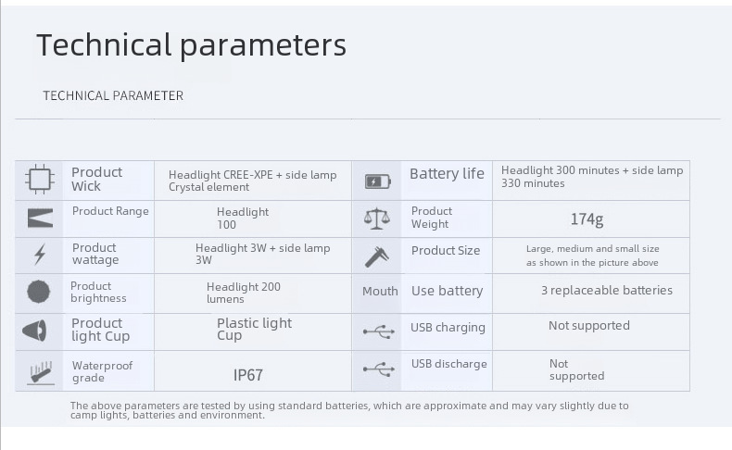Screen dimensions: 732x450
Task: Select the IP67 waterproof value
Action: point(248,375)
